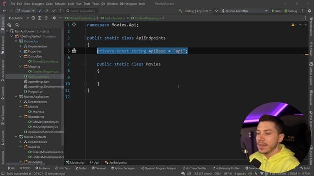Image resolution: width=314 pixels, height=176 pixels.
Task: Click the Update Project arrow icon
Action: point(40,11)
